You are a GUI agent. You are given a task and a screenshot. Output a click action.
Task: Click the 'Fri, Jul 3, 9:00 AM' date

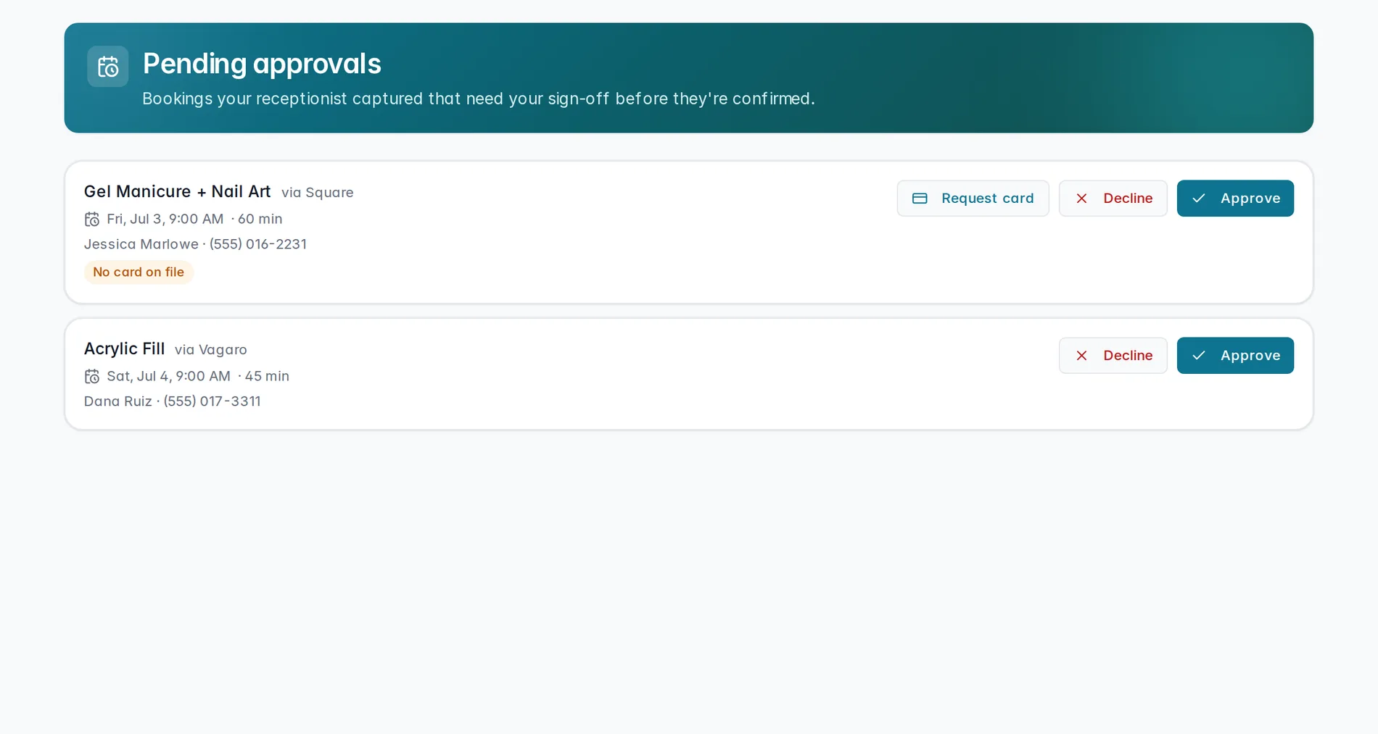[165, 219]
